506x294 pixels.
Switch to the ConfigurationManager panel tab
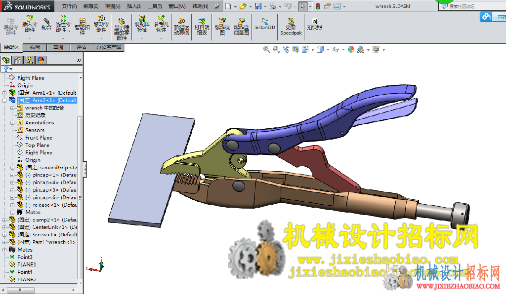(x=29, y=60)
